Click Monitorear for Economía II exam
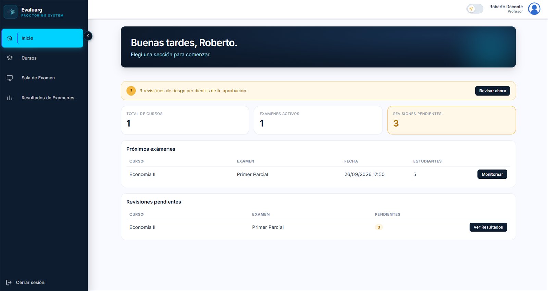 tap(492, 174)
